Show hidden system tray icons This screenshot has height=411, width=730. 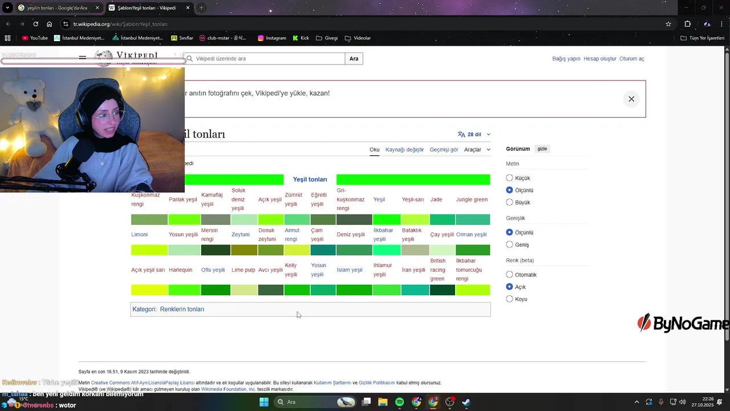[x=636, y=402]
